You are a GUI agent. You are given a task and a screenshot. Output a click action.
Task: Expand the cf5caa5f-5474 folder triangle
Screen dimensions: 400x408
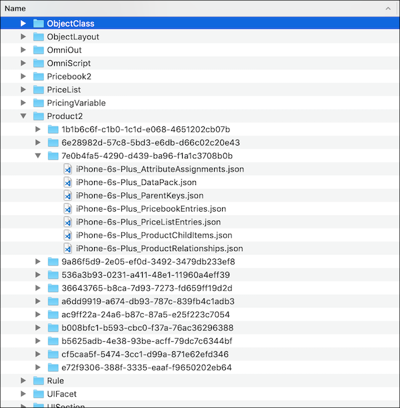[38, 354]
